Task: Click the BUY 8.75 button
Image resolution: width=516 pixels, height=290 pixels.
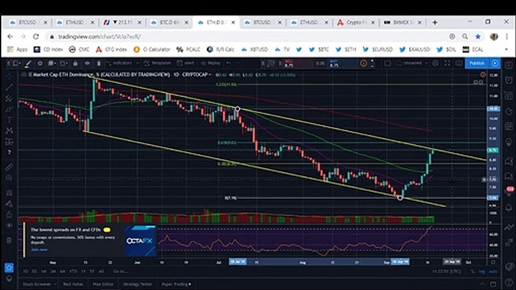Action: tap(343, 63)
